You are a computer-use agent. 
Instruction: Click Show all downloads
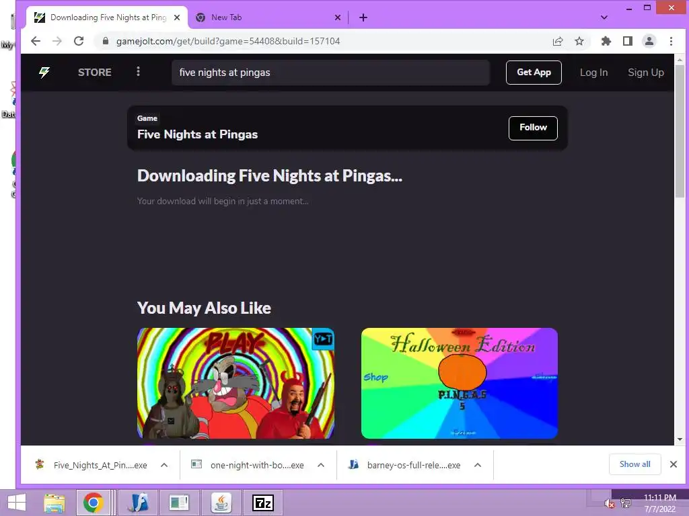635,464
